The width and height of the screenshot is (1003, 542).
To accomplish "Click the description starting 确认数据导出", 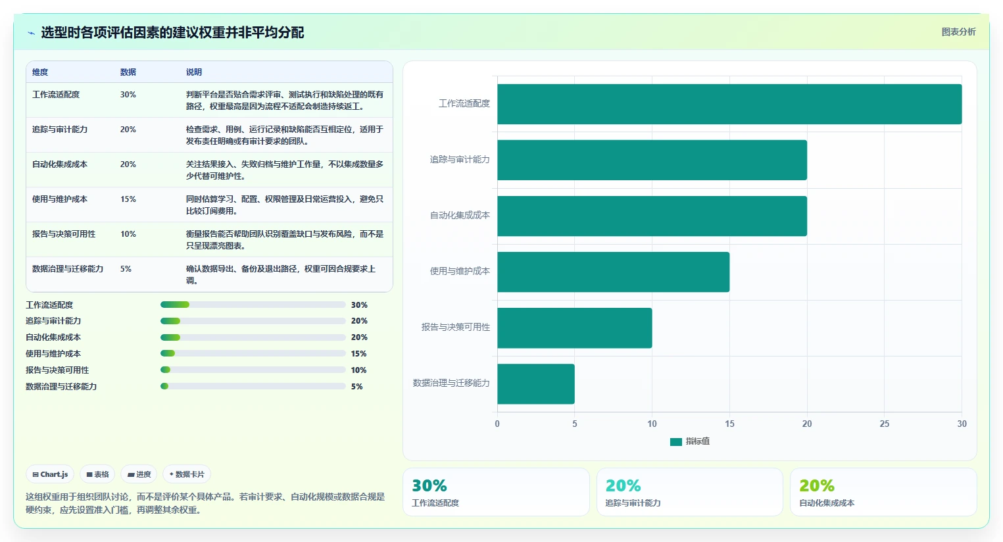I will pos(281,275).
